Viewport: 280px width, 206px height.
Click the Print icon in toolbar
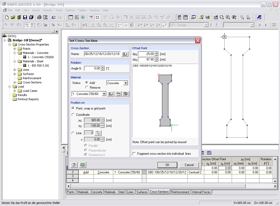39,17
